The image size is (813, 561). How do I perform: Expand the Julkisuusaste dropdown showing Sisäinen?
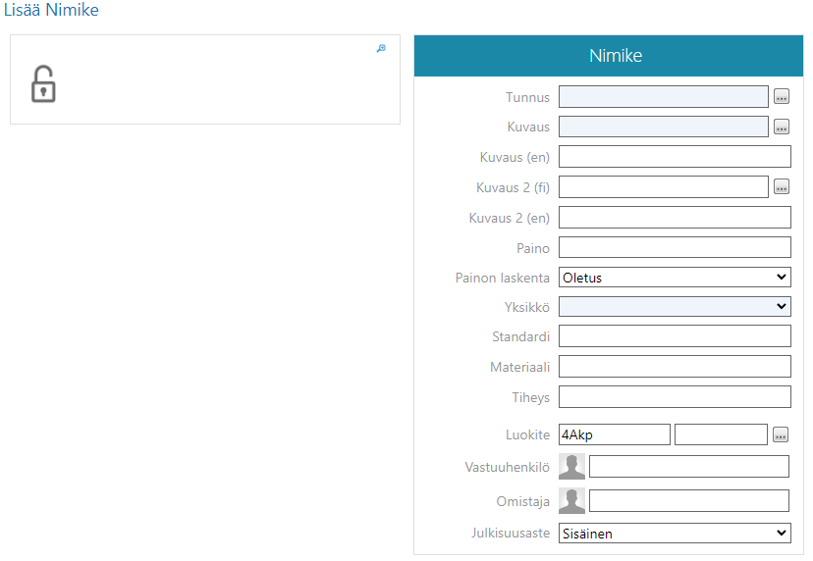(674, 534)
